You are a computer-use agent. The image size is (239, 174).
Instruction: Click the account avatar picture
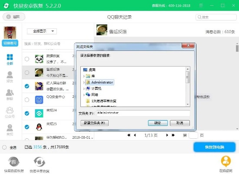pos(10,33)
